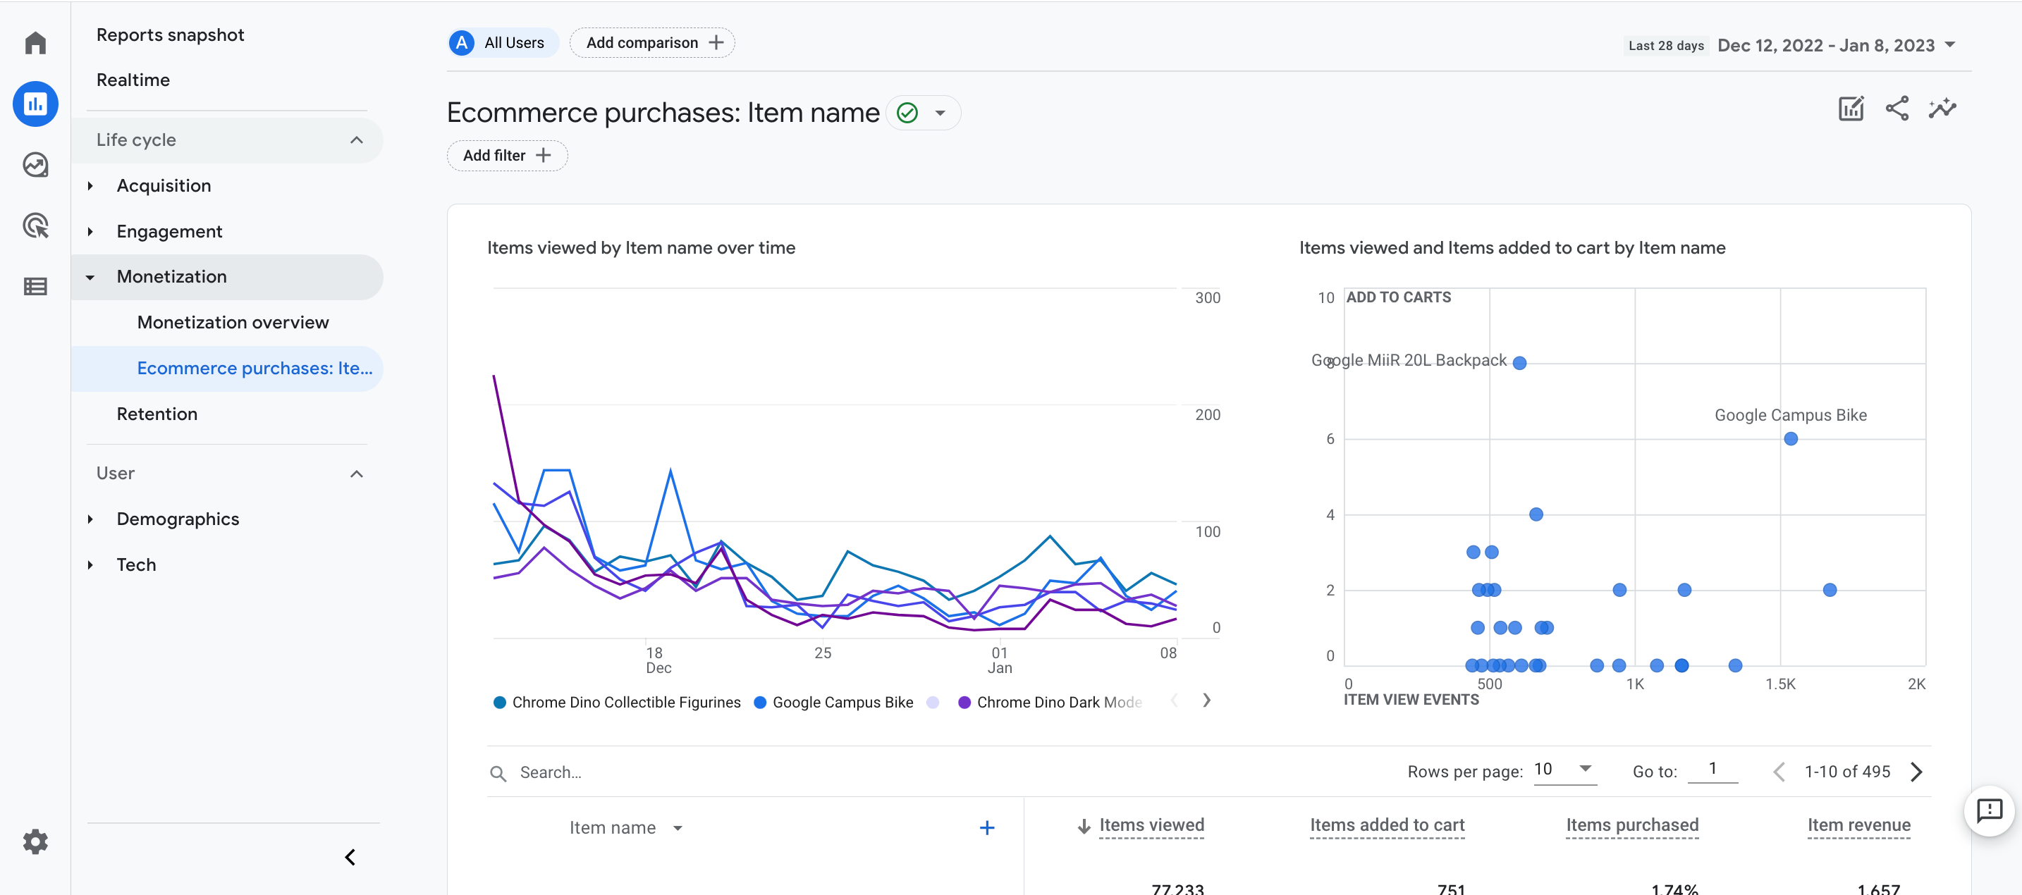Screen dimensions: 2022x895
Task: Open the Dec 12 - Jan 8 date range dropdown
Action: tap(1837, 44)
